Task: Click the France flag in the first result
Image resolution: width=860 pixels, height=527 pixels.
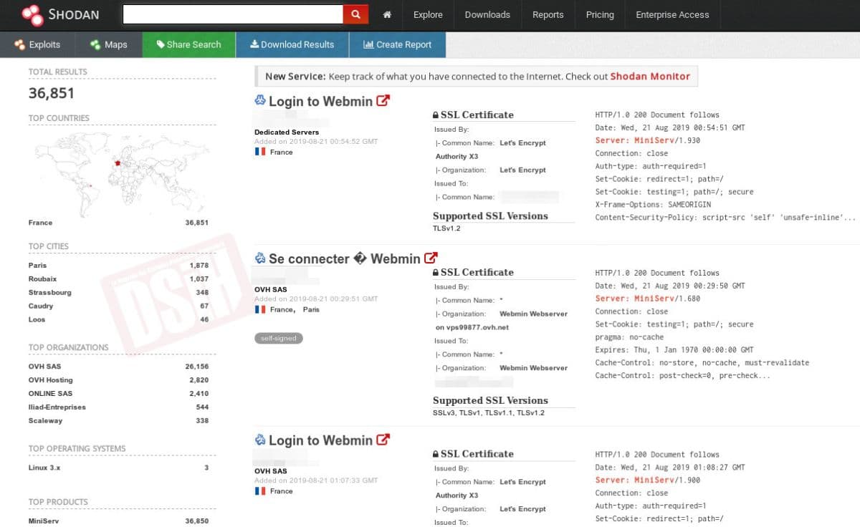Action: pos(260,152)
